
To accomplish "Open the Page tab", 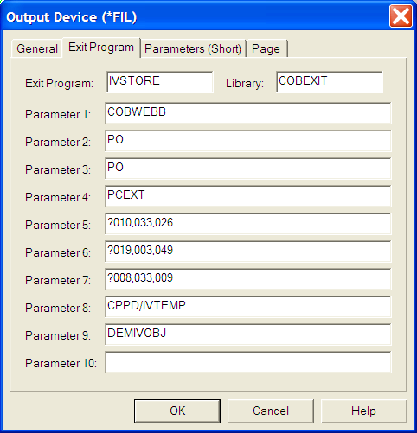I will 266,48.
